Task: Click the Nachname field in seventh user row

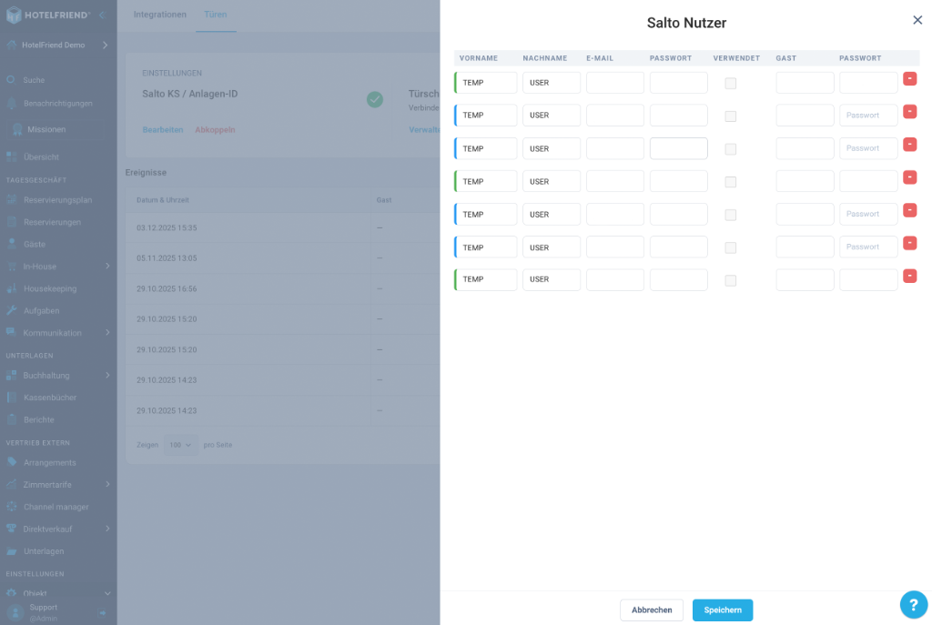Action: (552, 279)
